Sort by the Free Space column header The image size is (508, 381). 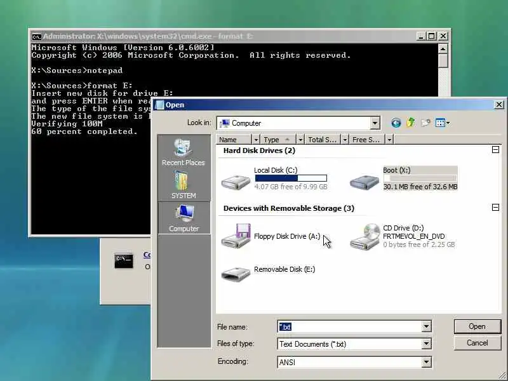pyautogui.click(x=367, y=140)
